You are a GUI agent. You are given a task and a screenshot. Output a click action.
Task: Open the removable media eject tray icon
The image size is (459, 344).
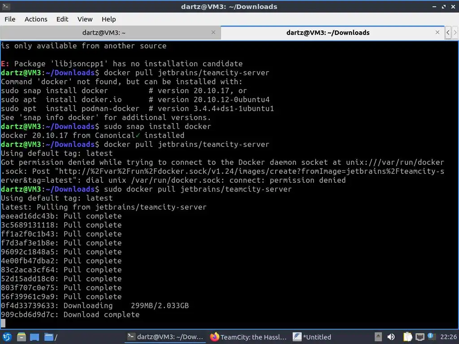click(378, 337)
